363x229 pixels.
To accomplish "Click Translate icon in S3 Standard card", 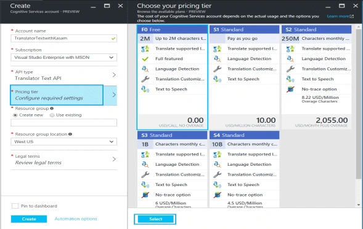I will (145, 154).
